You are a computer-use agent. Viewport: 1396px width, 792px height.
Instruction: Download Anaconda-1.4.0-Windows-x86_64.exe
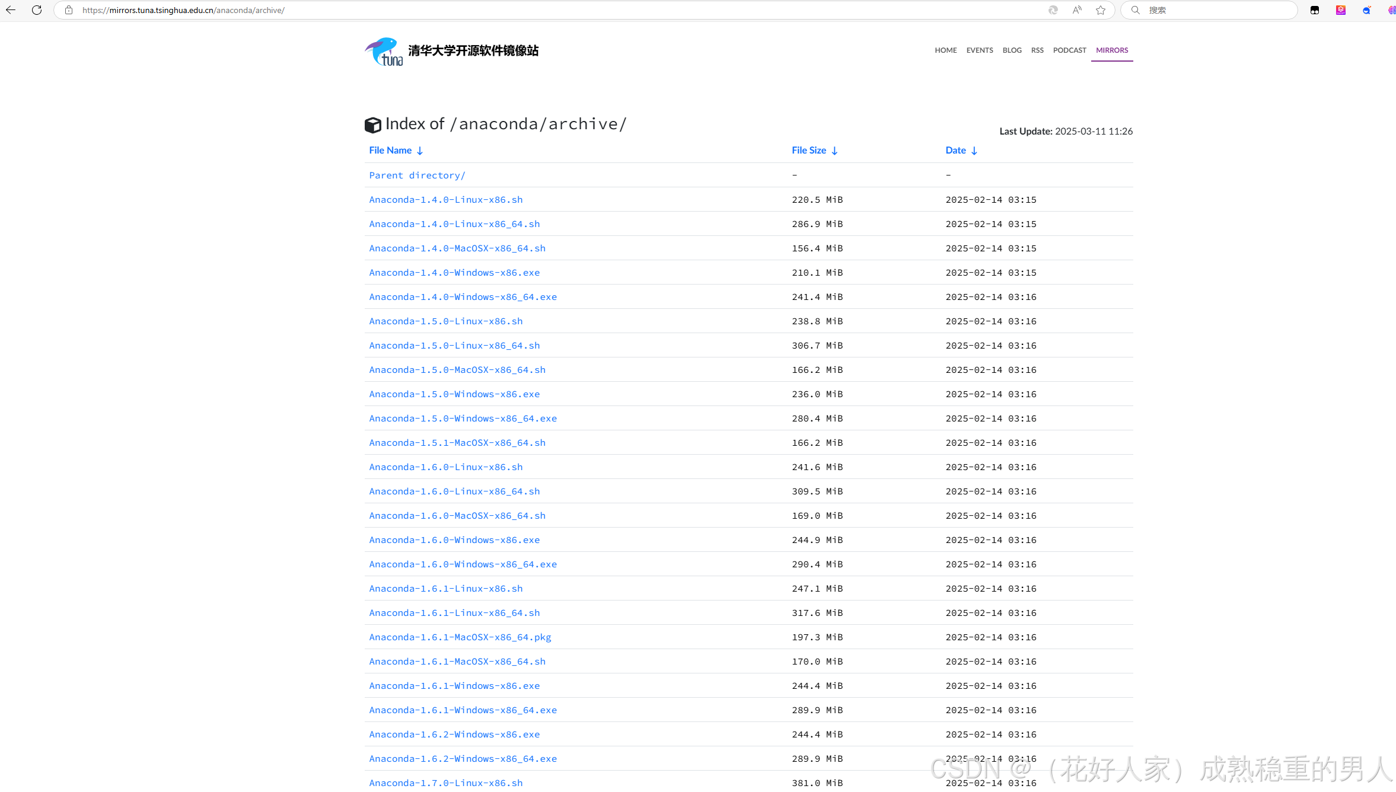463,297
